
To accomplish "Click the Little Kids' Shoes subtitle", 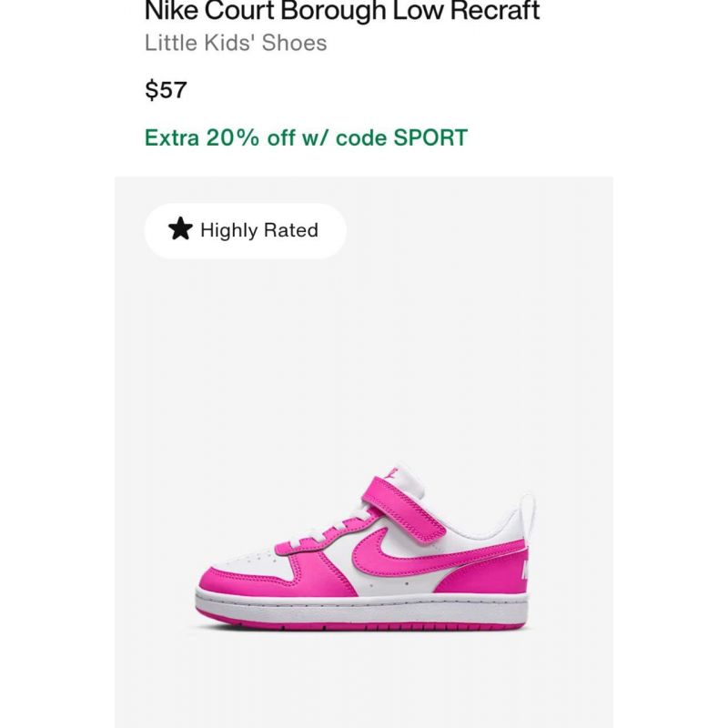I will click(x=236, y=43).
